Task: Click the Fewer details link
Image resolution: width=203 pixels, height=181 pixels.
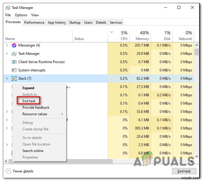Action: pos(23,171)
